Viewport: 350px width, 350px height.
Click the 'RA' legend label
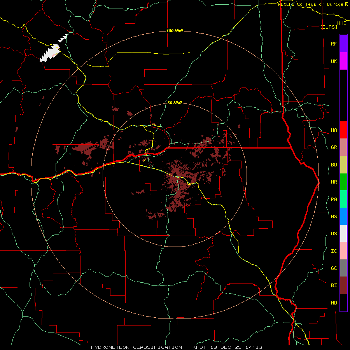tap(334, 199)
